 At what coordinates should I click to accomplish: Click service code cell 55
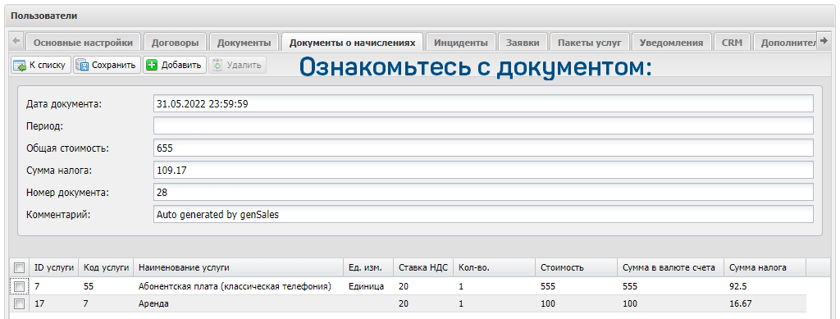(106, 286)
